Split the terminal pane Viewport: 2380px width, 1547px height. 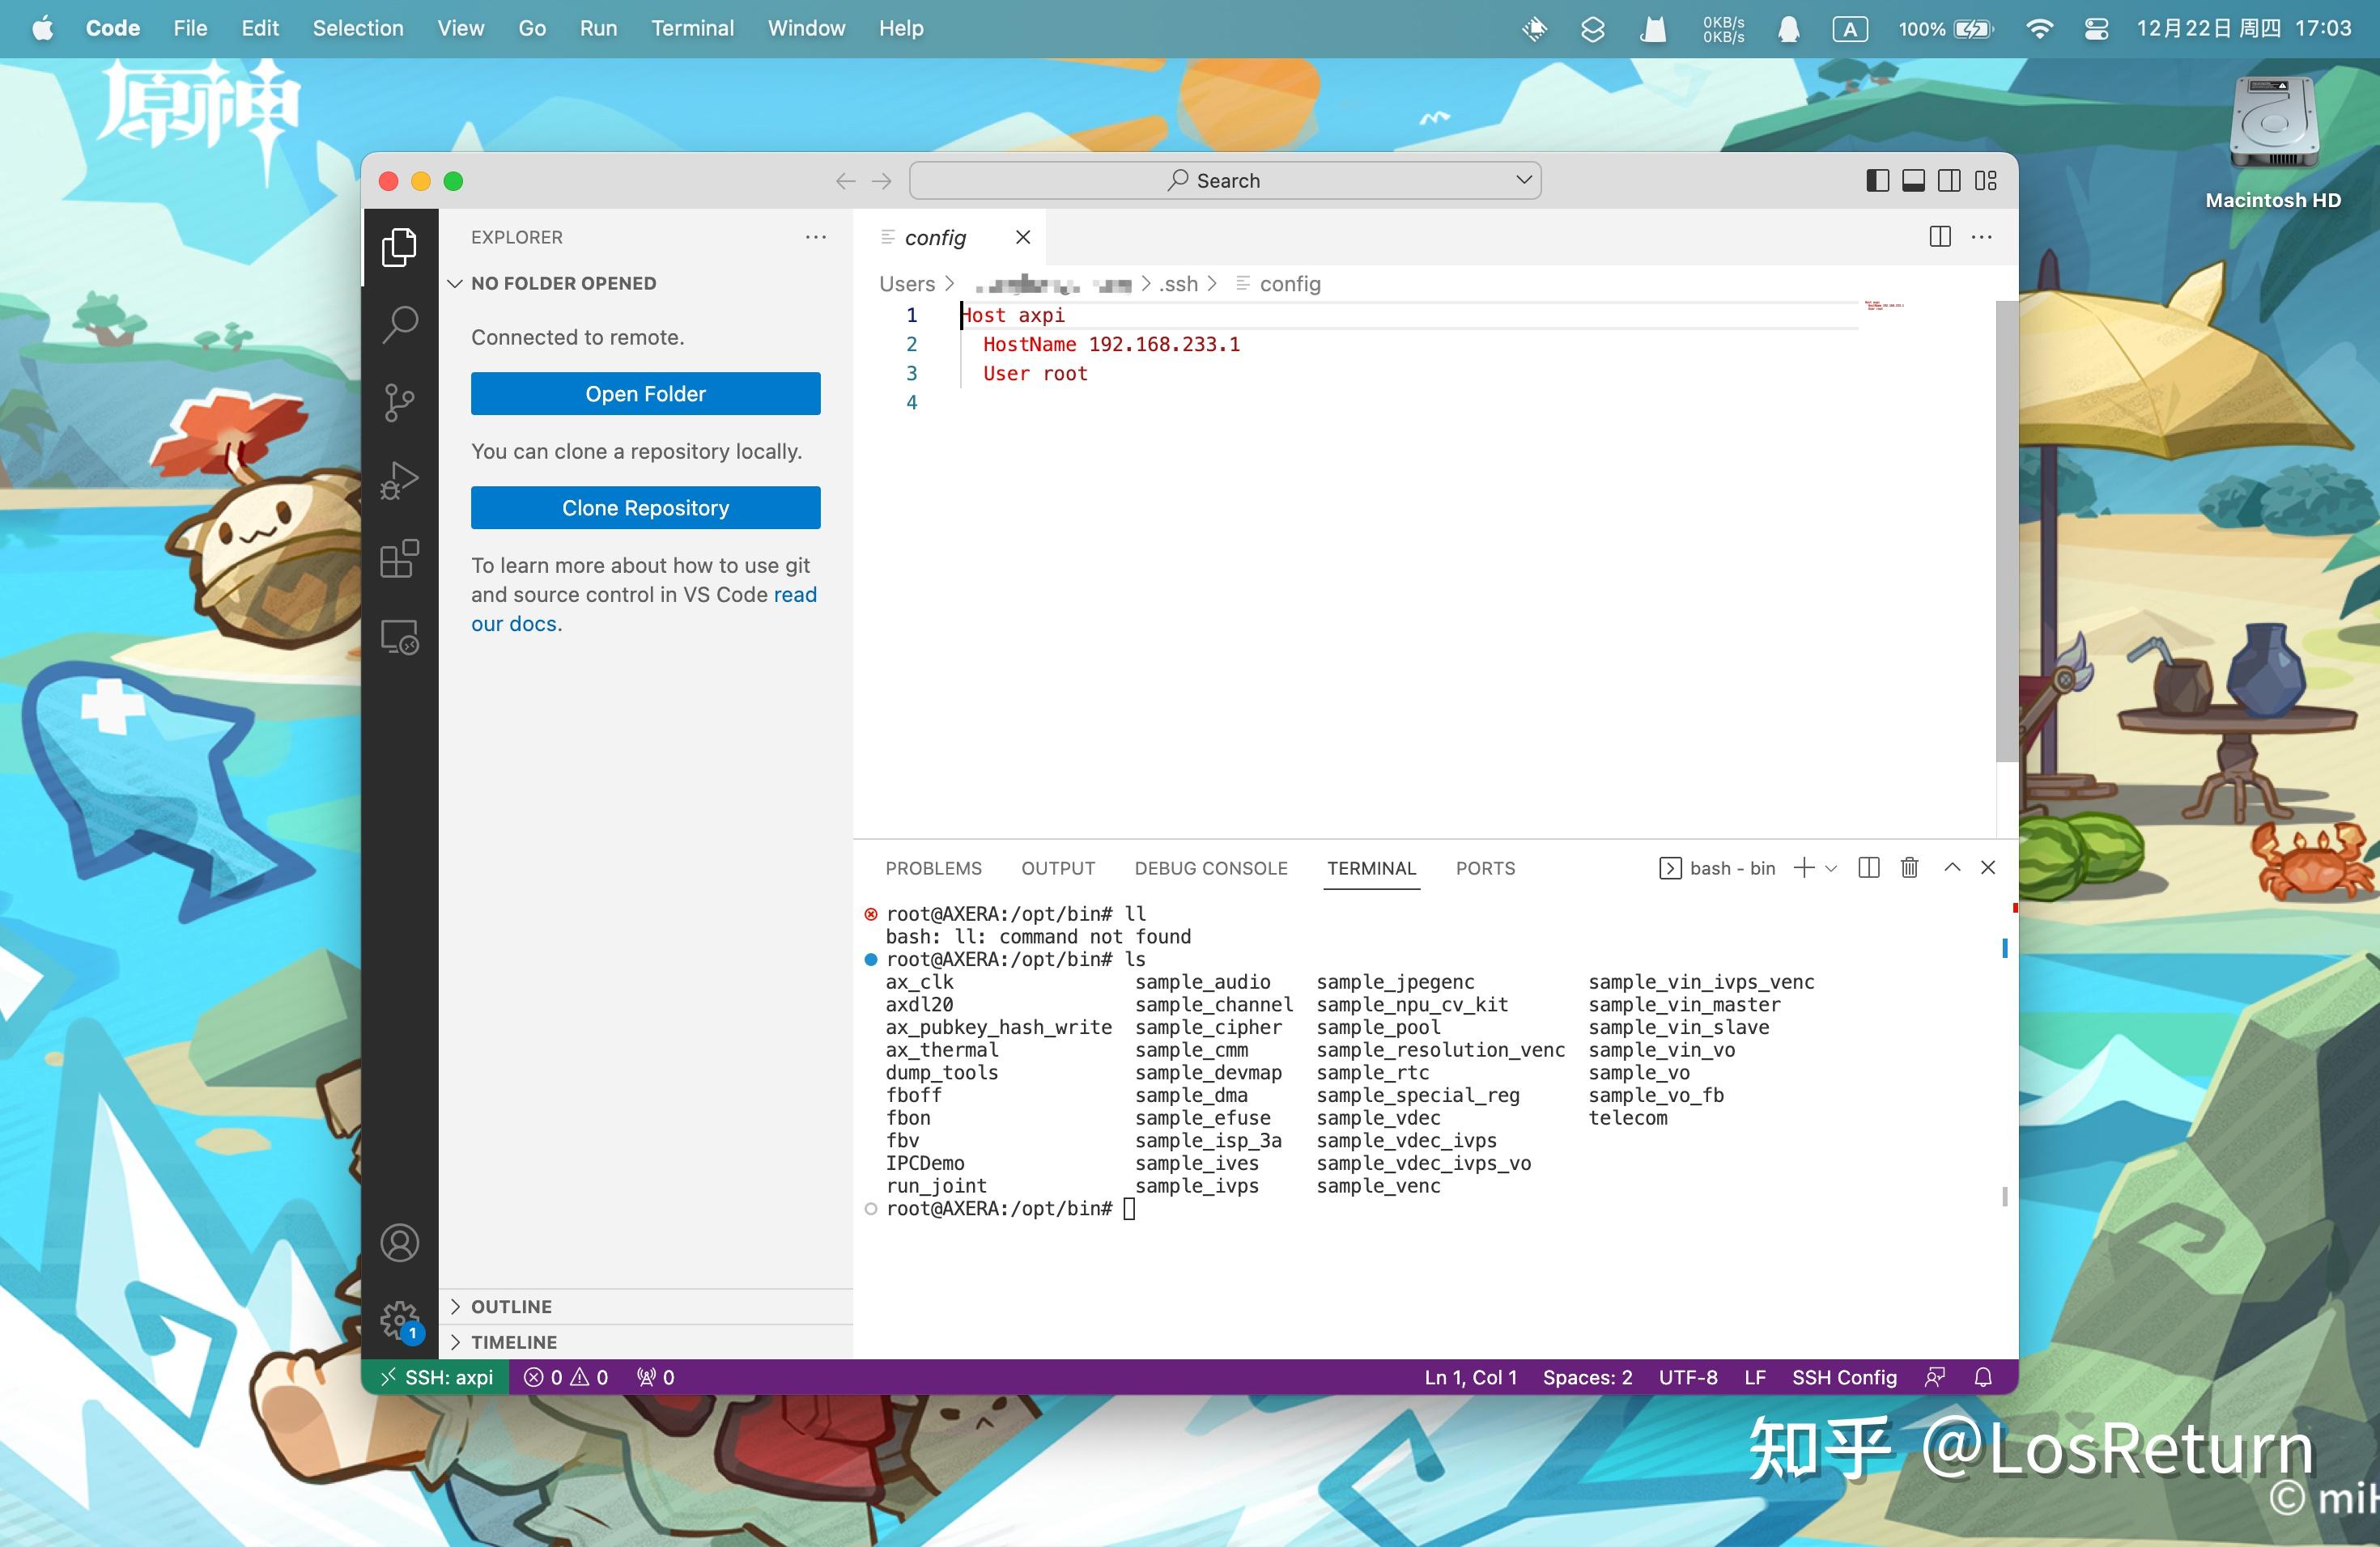[x=1868, y=867]
